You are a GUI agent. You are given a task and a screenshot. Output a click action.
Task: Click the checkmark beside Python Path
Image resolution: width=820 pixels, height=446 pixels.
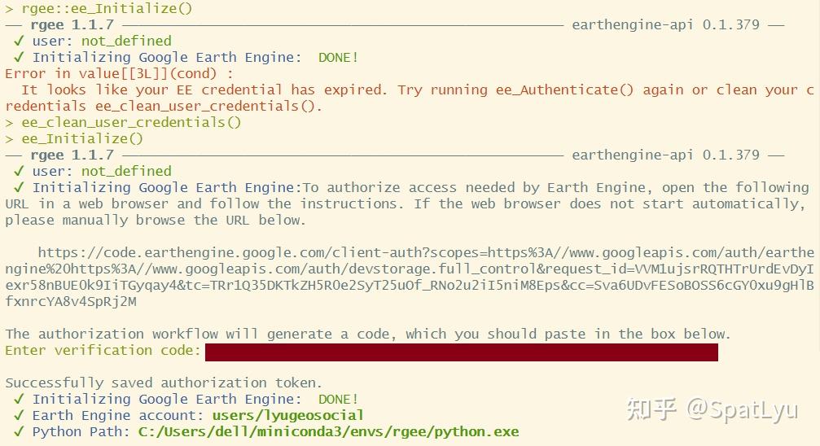coord(19,431)
